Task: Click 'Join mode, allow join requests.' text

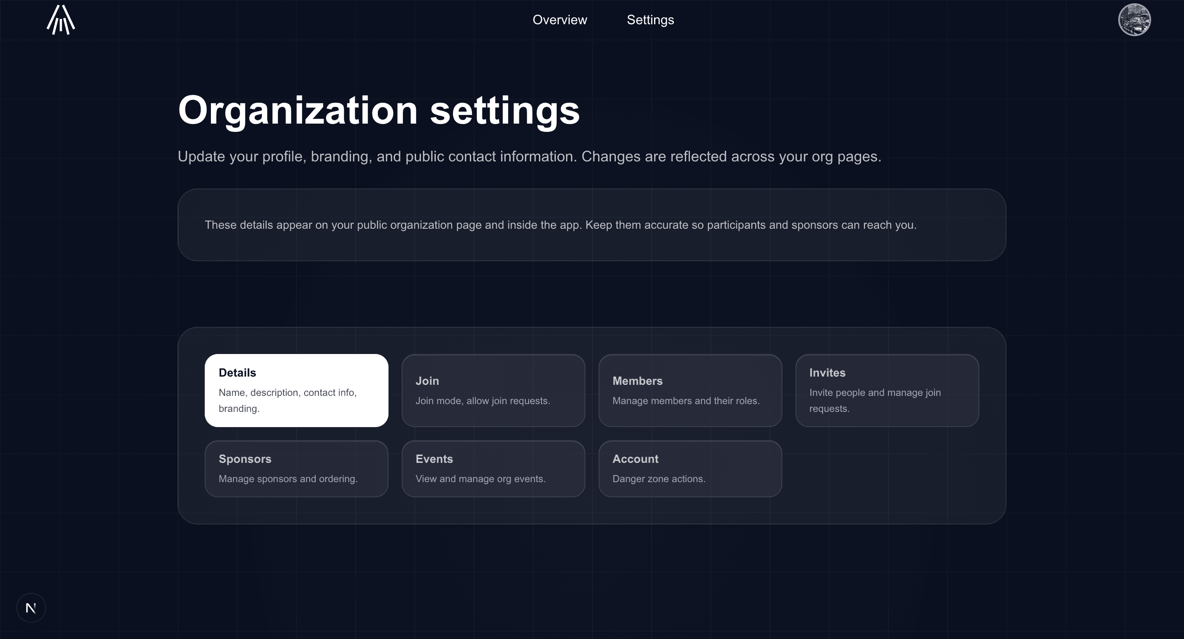Action: pos(483,401)
